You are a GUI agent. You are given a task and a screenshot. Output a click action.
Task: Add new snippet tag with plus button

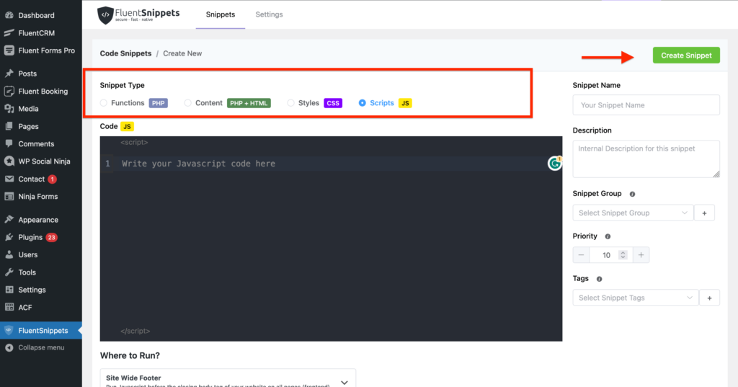pyautogui.click(x=709, y=298)
